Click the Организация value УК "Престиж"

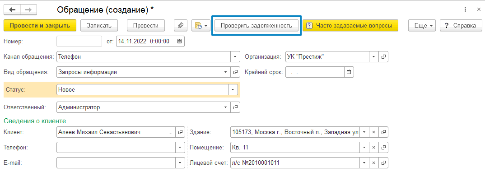coord(306,57)
